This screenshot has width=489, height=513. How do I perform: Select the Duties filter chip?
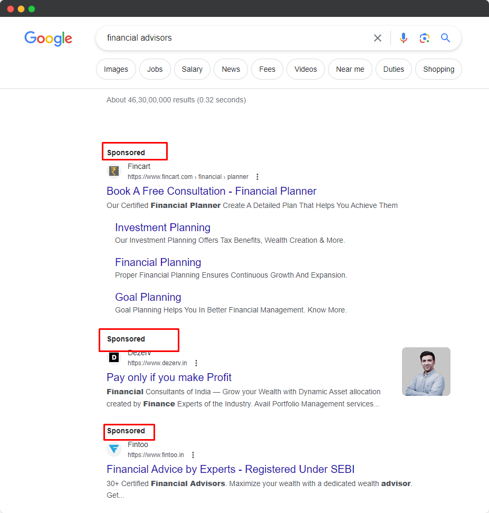tap(394, 69)
